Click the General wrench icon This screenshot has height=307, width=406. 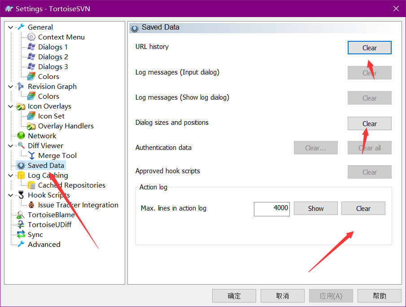(x=21, y=27)
